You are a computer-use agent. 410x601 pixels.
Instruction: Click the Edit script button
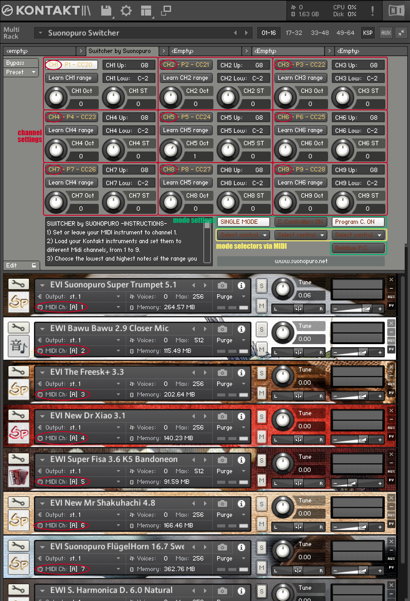click(x=21, y=265)
